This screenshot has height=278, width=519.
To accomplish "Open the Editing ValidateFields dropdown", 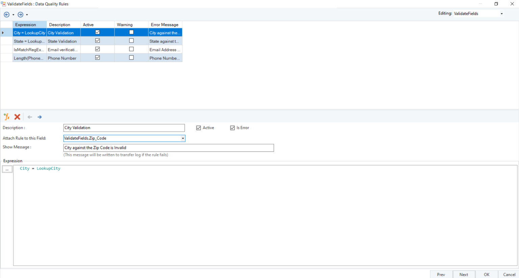I will [501, 13].
